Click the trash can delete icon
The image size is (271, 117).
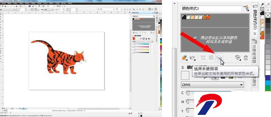(x=245, y=58)
